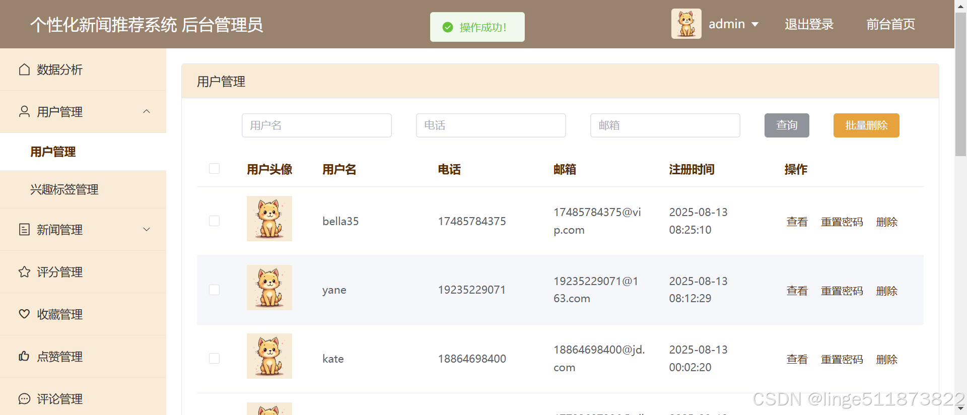Click 查看 for user kate

(x=797, y=359)
